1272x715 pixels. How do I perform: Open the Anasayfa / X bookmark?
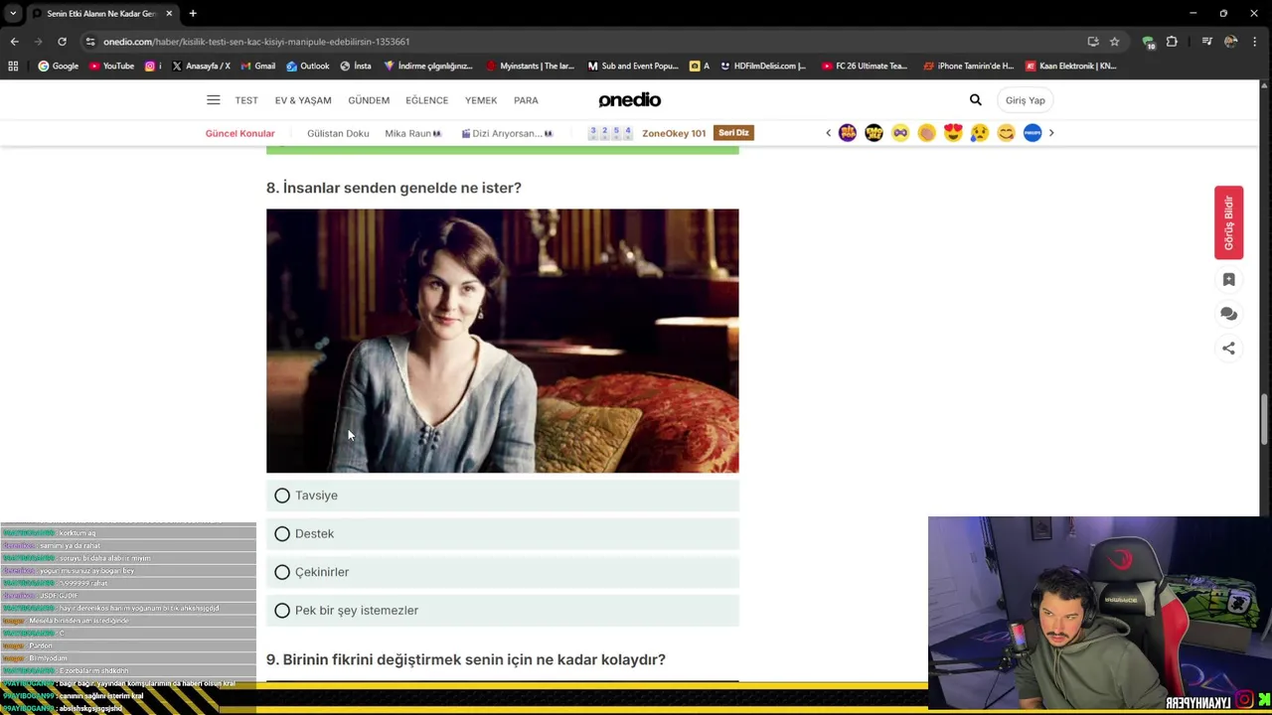201,67
